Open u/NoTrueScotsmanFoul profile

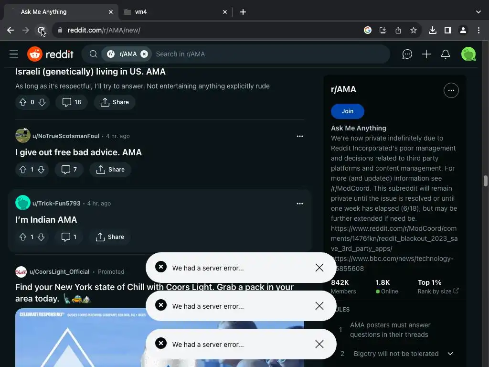(x=66, y=136)
